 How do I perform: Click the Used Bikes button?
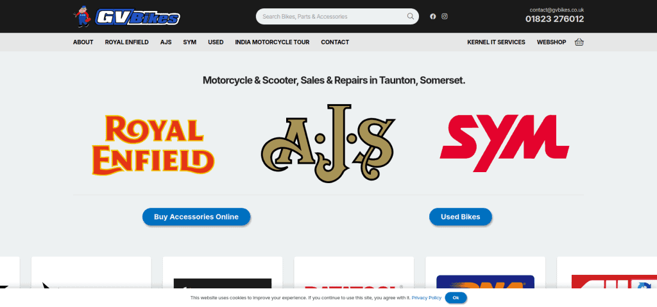click(461, 217)
